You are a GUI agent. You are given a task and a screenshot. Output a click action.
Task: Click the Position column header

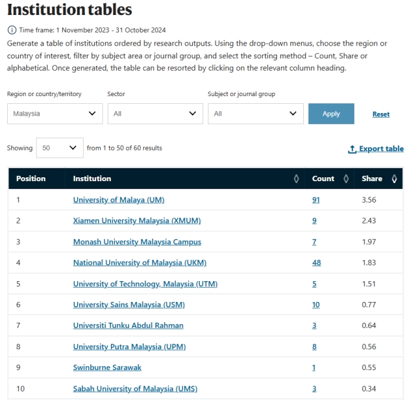pyautogui.click(x=31, y=179)
